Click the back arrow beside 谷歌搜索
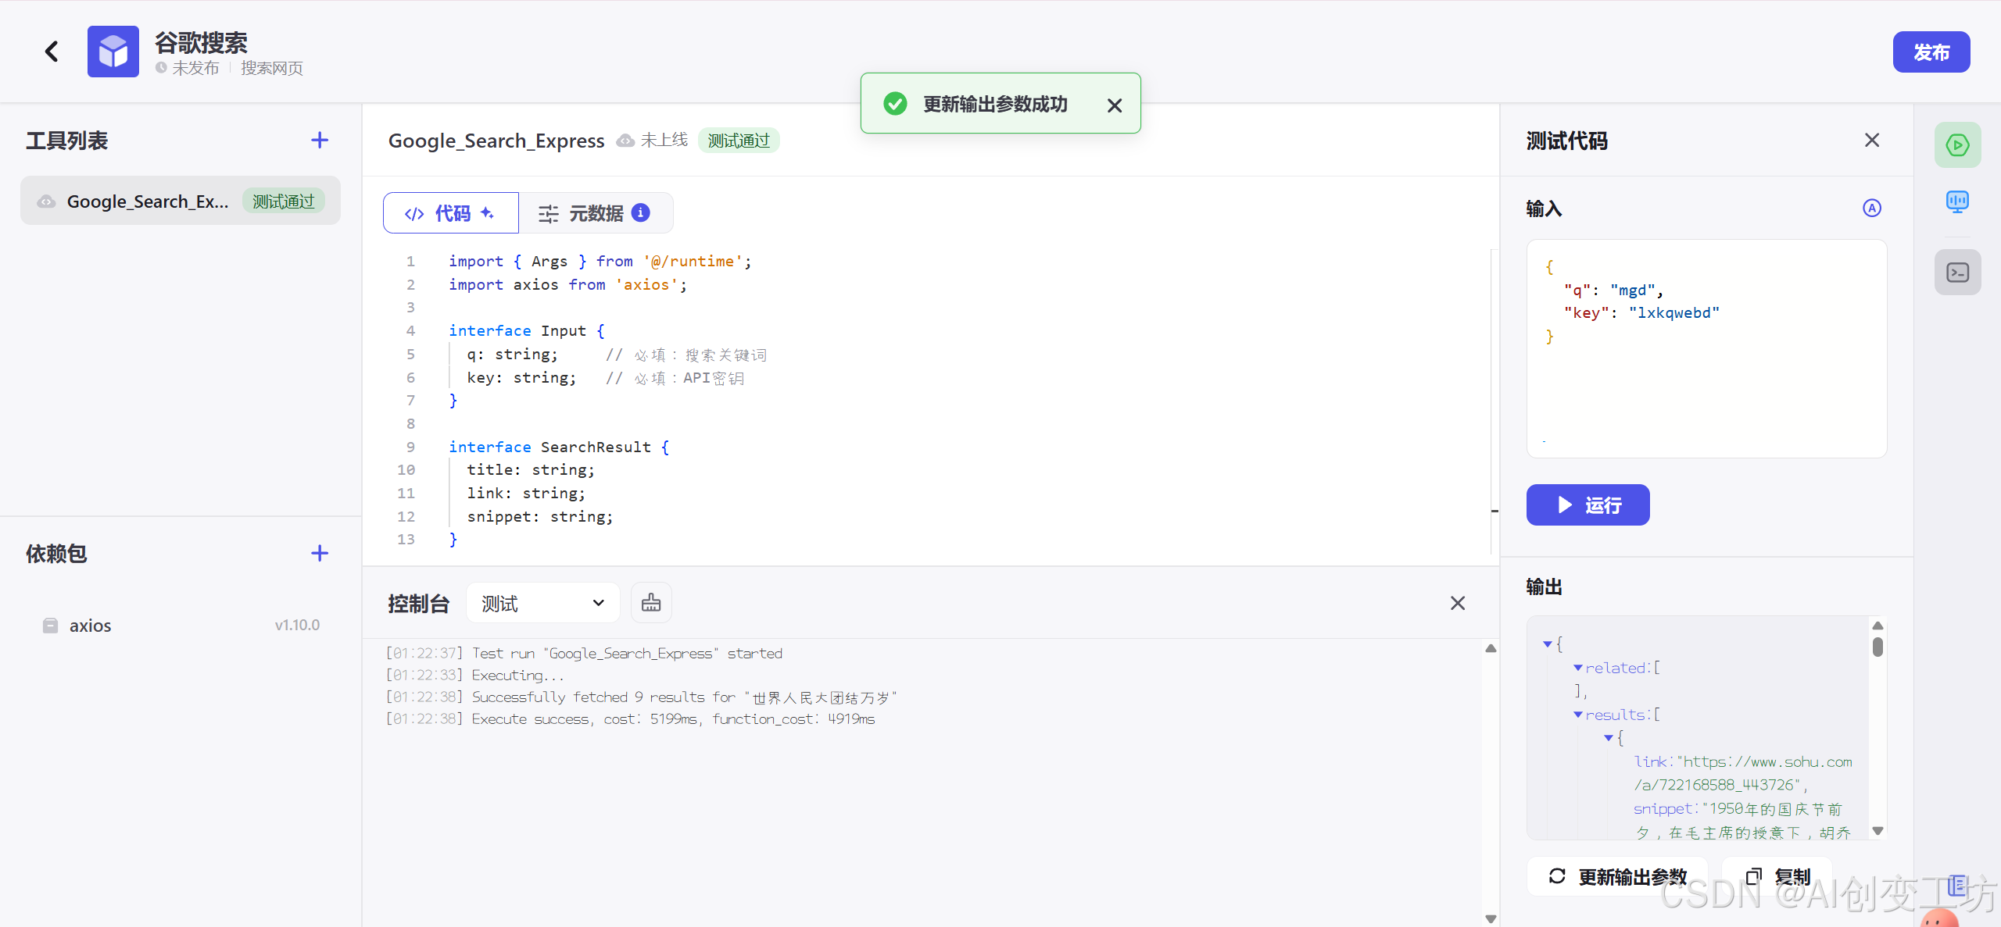Viewport: 2001px width, 927px height. point(52,52)
